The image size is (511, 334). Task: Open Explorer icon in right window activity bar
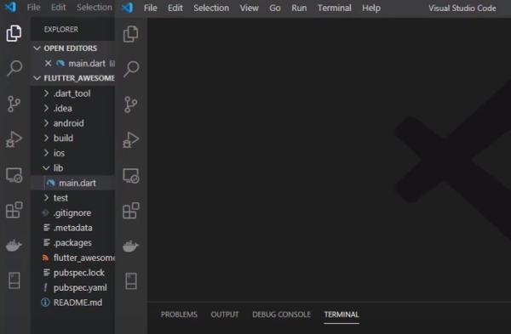pyautogui.click(x=131, y=34)
